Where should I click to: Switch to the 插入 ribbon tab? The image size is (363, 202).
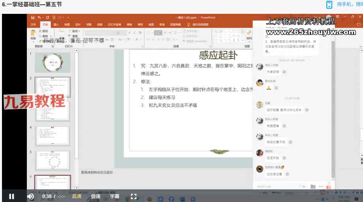(x=56, y=25)
